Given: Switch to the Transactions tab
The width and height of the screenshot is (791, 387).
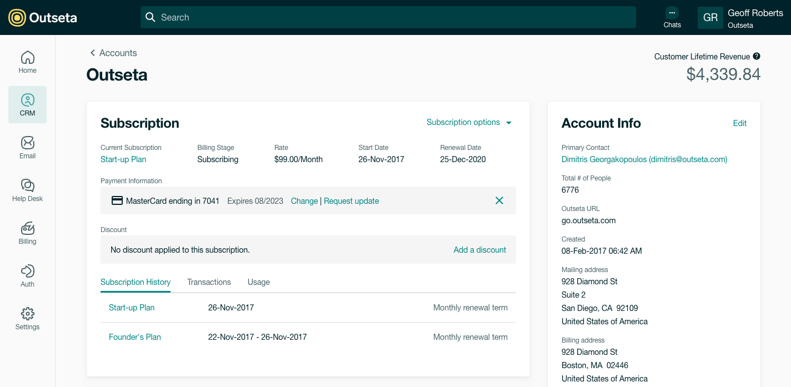Looking at the screenshot, I should (x=209, y=282).
